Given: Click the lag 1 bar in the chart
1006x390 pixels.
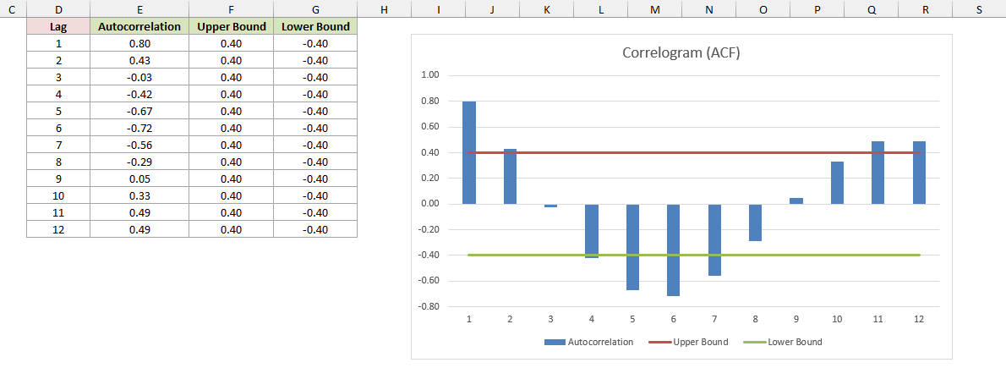Looking at the screenshot, I should coord(469,152).
